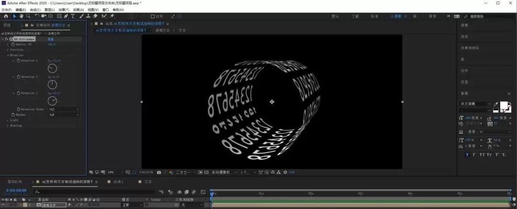
Task: Open the Render Full dropdown
Action: (64, 115)
